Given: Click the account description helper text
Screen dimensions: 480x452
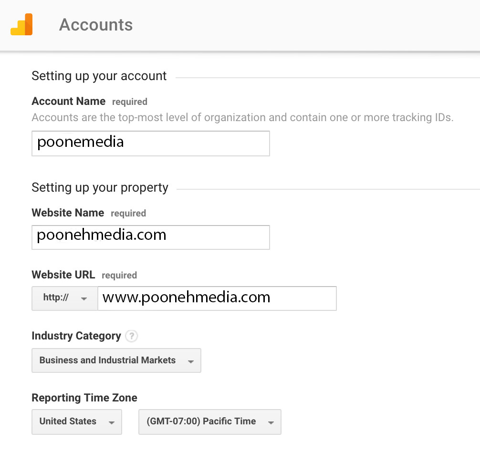Looking at the screenshot, I should click(x=242, y=117).
